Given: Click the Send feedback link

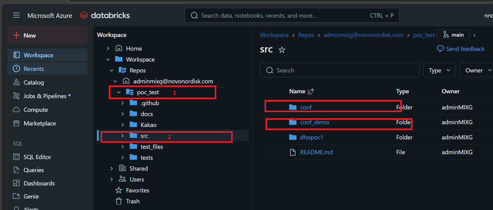Looking at the screenshot, I should (465, 49).
